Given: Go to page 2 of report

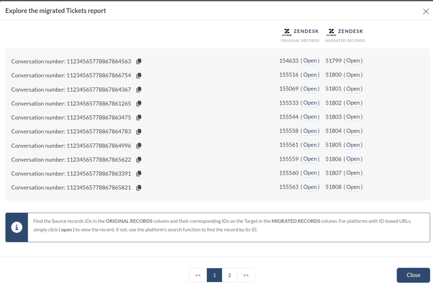Looking at the screenshot, I should coord(230,275).
